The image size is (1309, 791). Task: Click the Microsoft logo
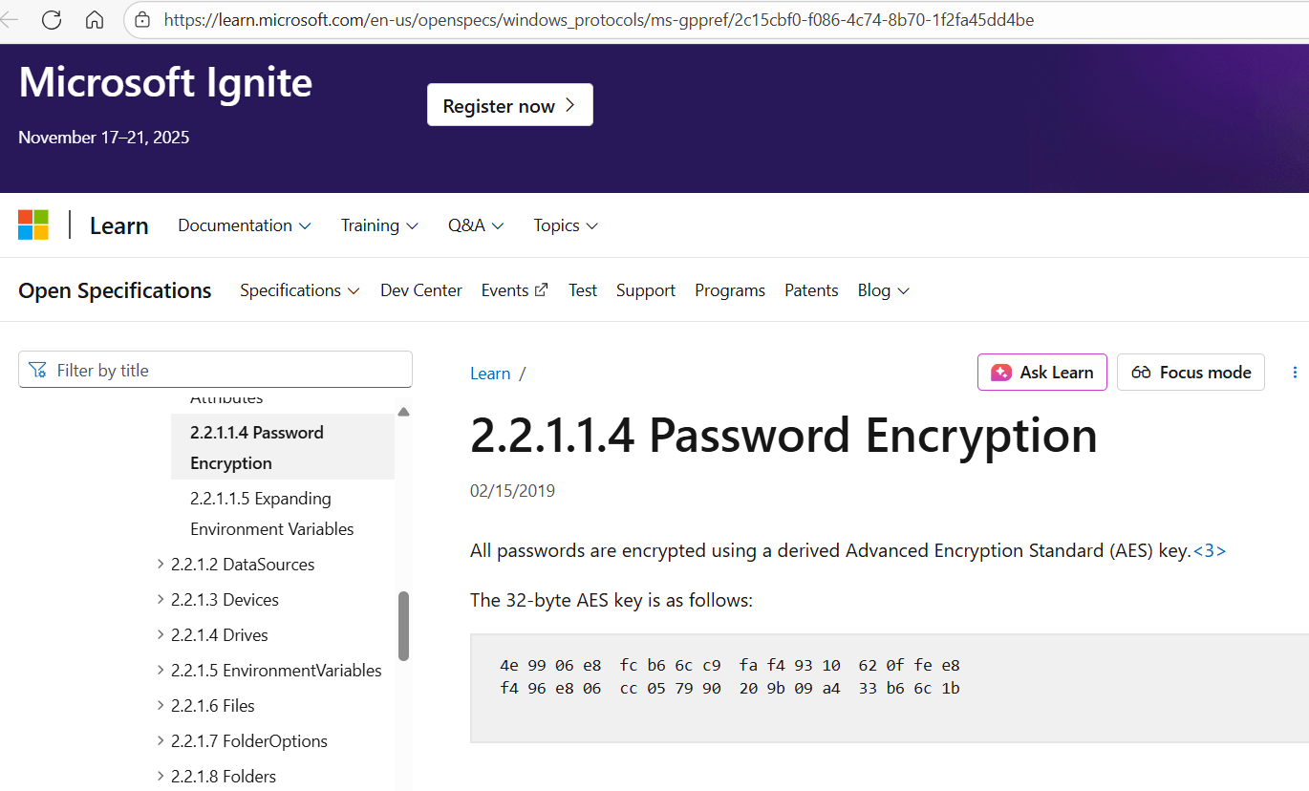(x=33, y=225)
